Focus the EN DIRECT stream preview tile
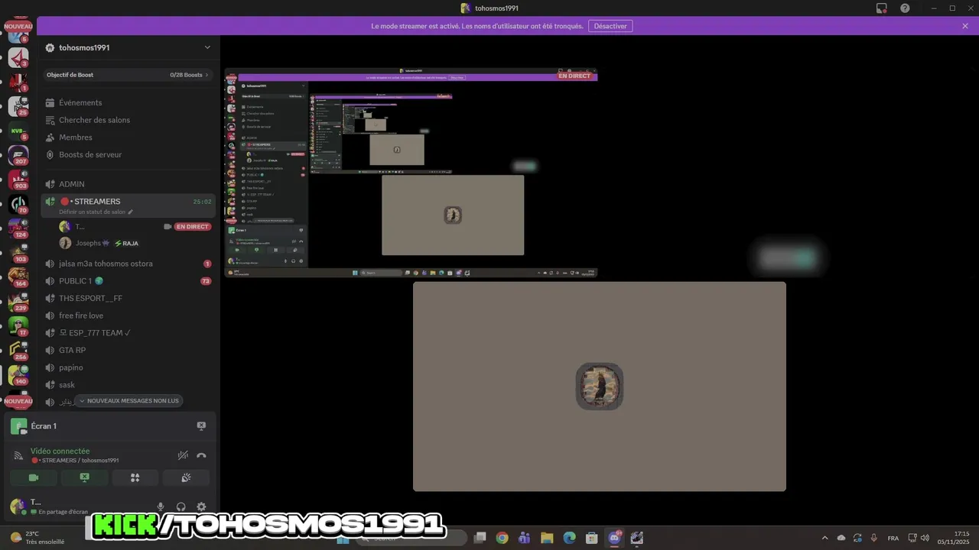Image resolution: width=979 pixels, height=550 pixels. coord(411,173)
